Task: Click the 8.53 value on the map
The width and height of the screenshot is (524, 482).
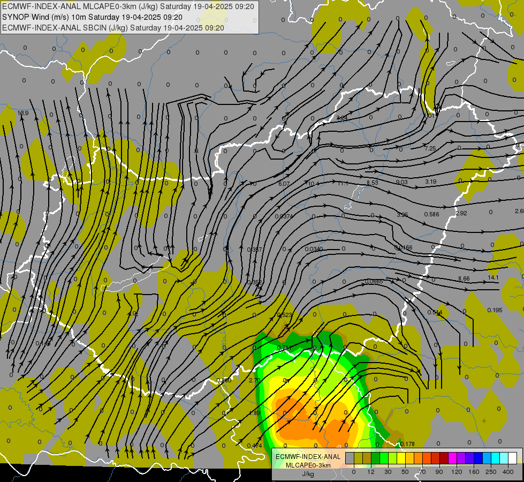Action: [373, 183]
